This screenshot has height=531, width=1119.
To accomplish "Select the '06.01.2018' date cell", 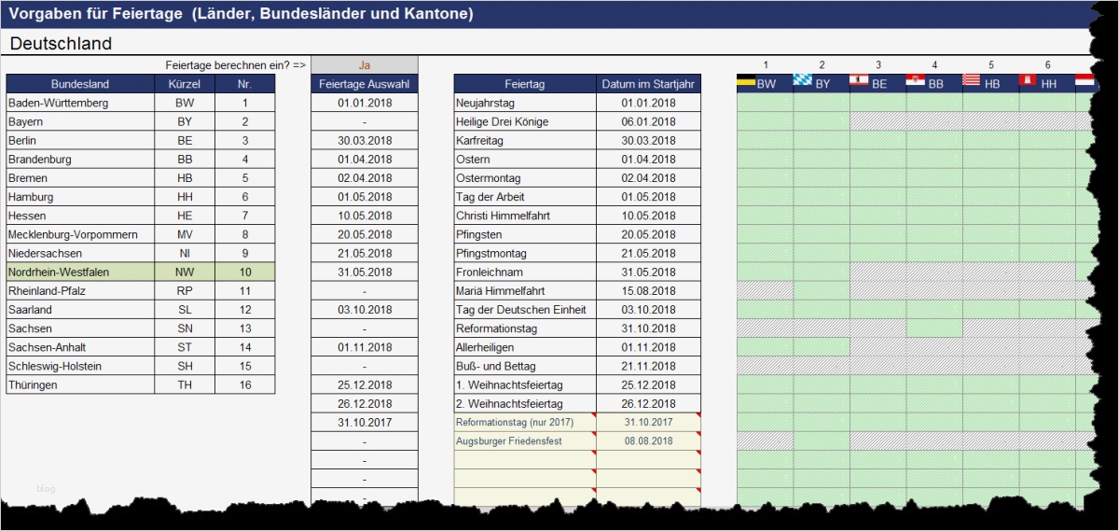I will (648, 121).
